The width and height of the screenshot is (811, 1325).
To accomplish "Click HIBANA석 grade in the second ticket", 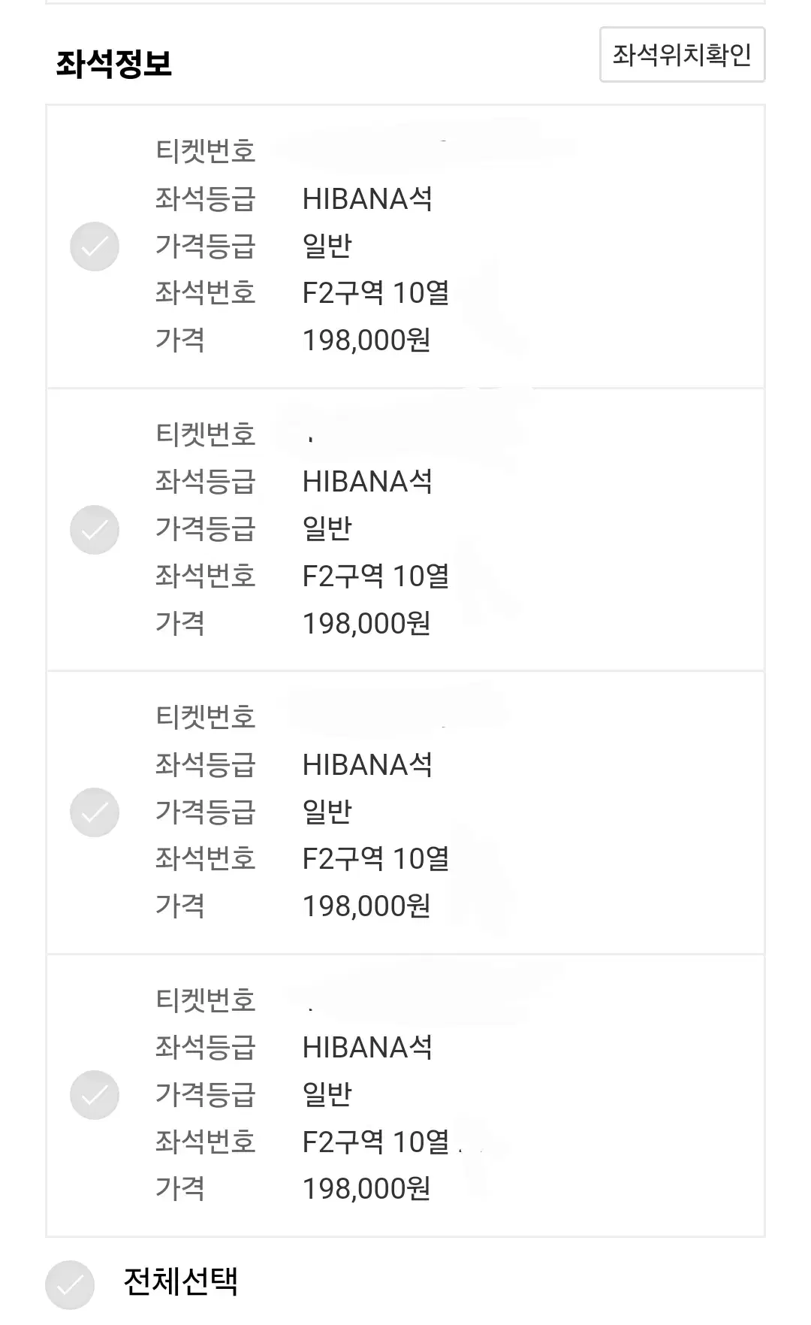I will point(367,482).
